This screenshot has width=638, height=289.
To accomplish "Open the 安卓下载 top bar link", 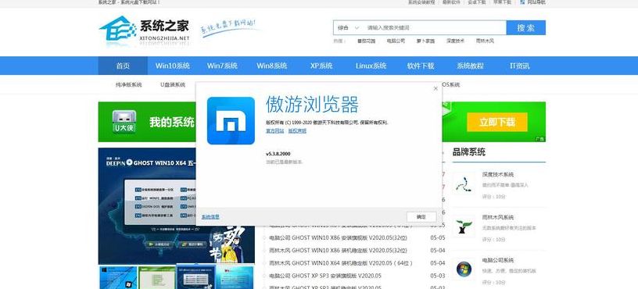I will pyautogui.click(x=476, y=2).
